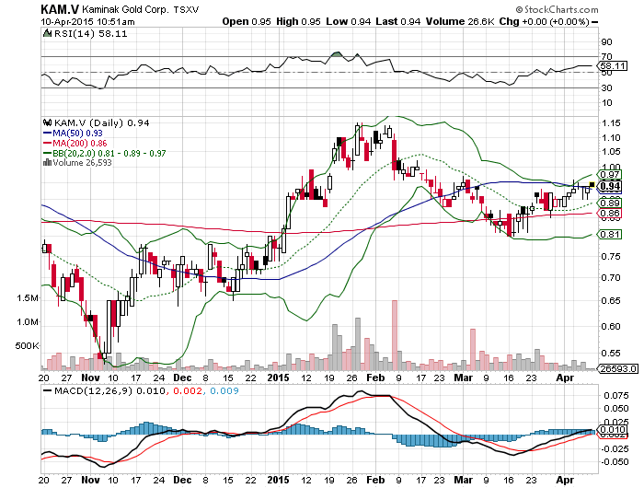
Task: Click the -0.050 MACD axis label
Action: tap(615, 462)
